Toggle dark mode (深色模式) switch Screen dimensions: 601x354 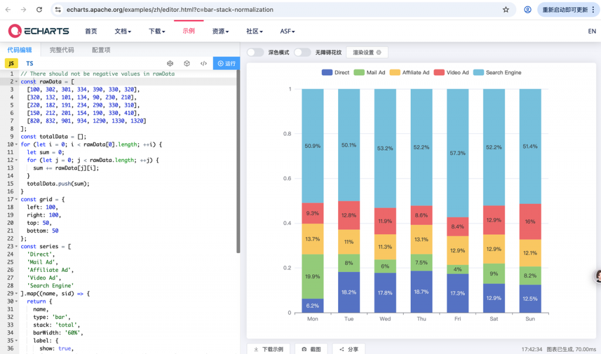[x=255, y=53]
